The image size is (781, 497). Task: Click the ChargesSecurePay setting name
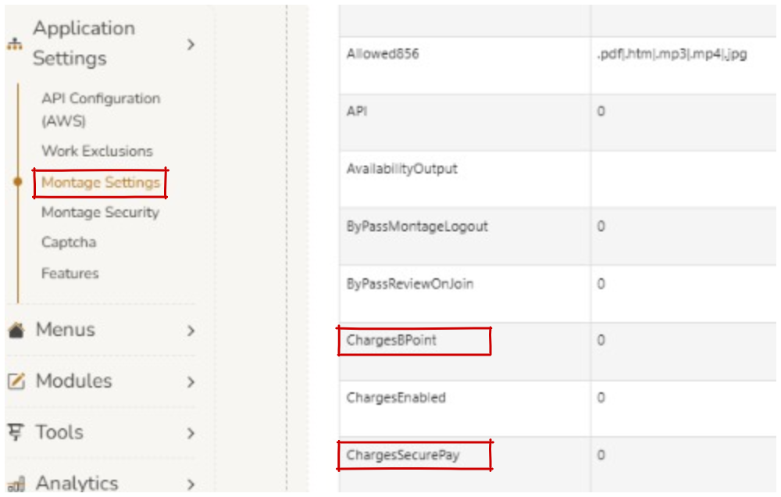coord(402,455)
